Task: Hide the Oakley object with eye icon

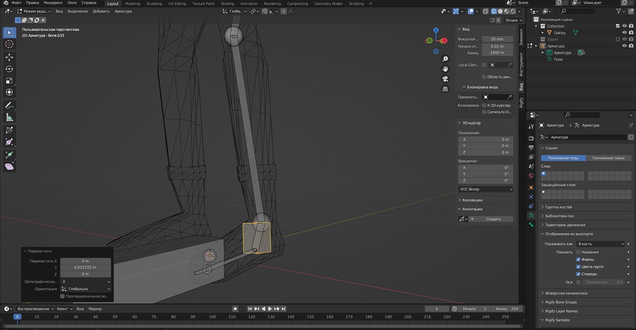Action: click(624, 33)
